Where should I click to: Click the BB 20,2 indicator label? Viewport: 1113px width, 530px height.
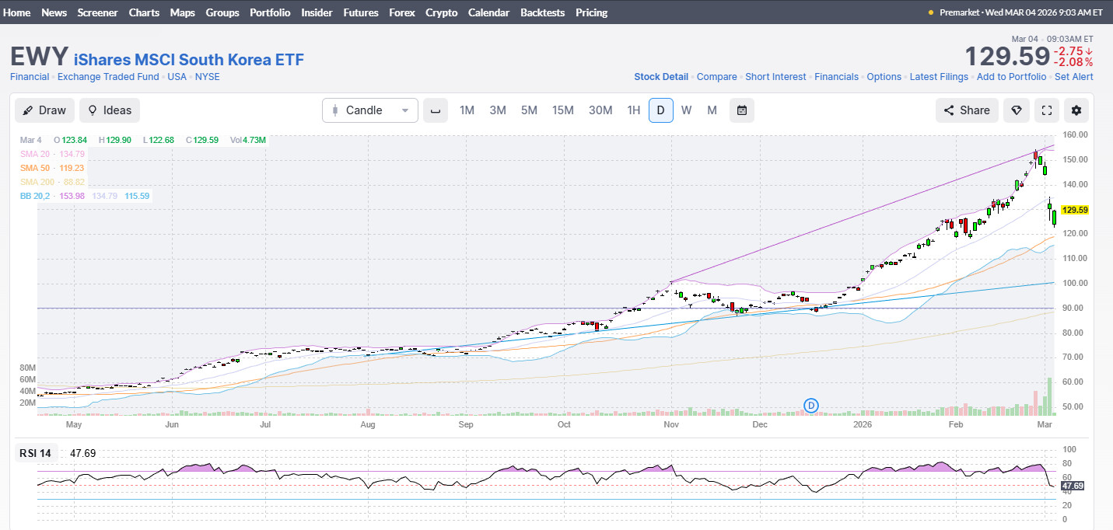point(34,196)
